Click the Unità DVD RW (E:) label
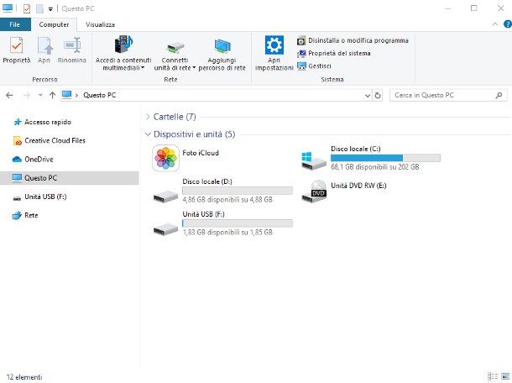512x383 pixels. pos(358,186)
